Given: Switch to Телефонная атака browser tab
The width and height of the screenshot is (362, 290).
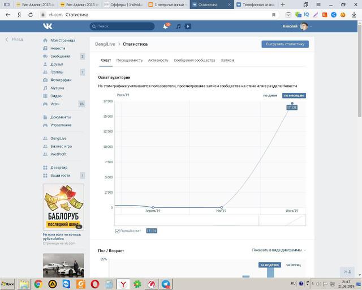Looking at the screenshot, I should click(256, 5).
